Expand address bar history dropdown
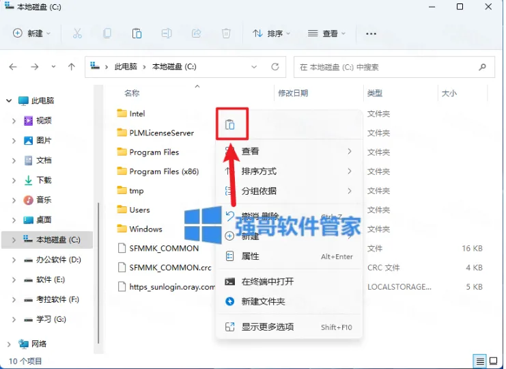The height and width of the screenshot is (369, 506). coord(254,67)
